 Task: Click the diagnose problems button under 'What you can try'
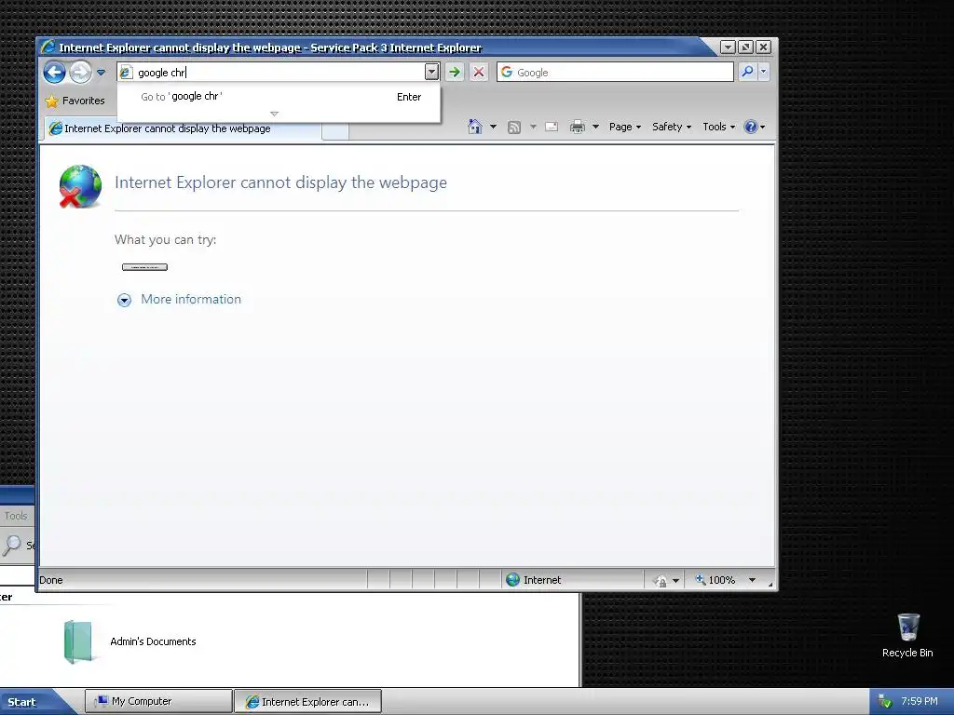tap(144, 267)
